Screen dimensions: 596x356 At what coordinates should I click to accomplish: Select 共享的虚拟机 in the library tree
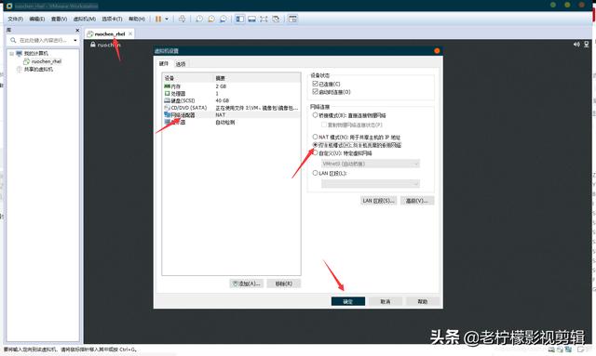[x=38, y=69]
